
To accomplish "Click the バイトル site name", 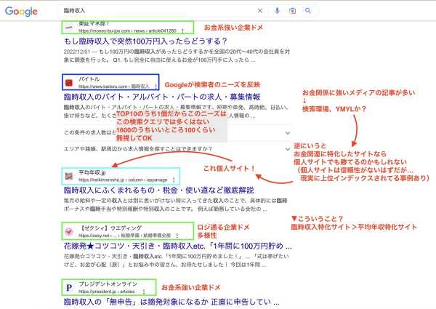I will (x=89, y=79).
